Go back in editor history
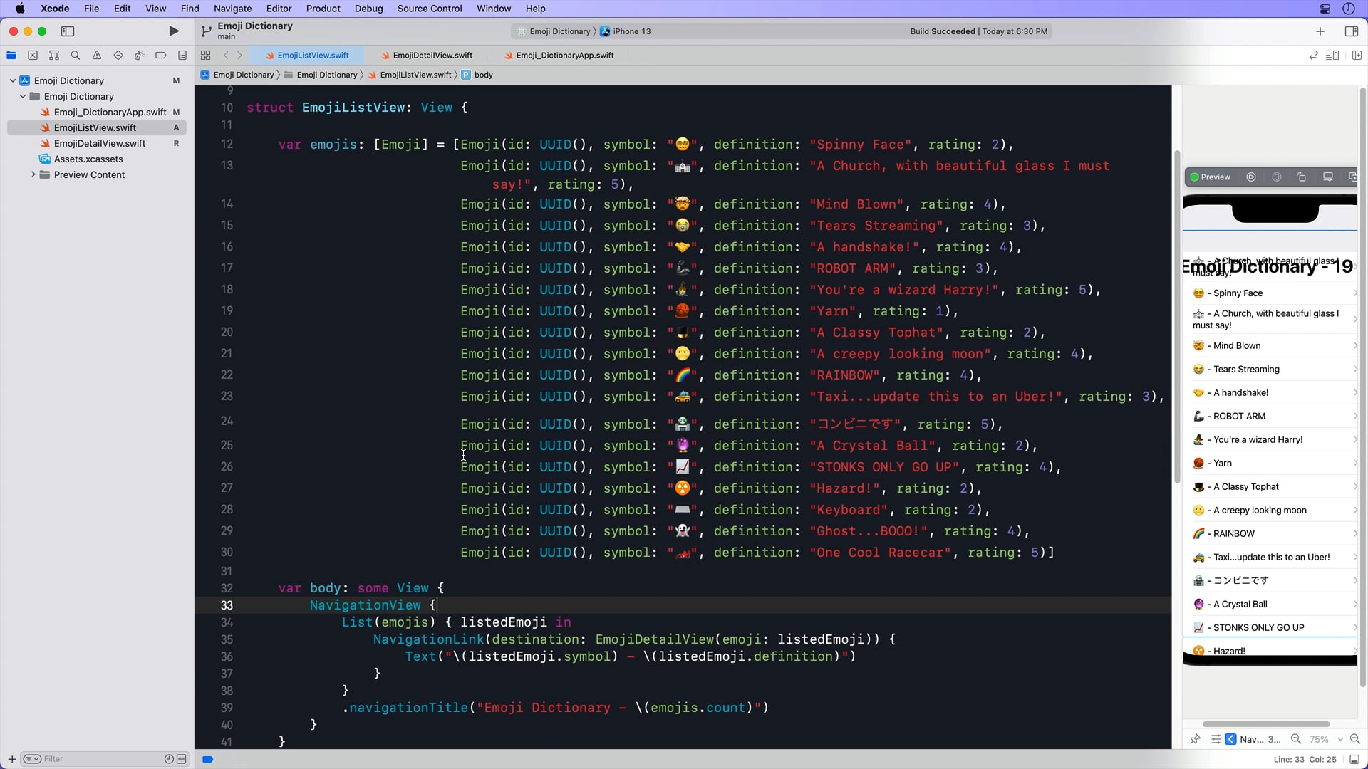The image size is (1368, 769). [226, 56]
